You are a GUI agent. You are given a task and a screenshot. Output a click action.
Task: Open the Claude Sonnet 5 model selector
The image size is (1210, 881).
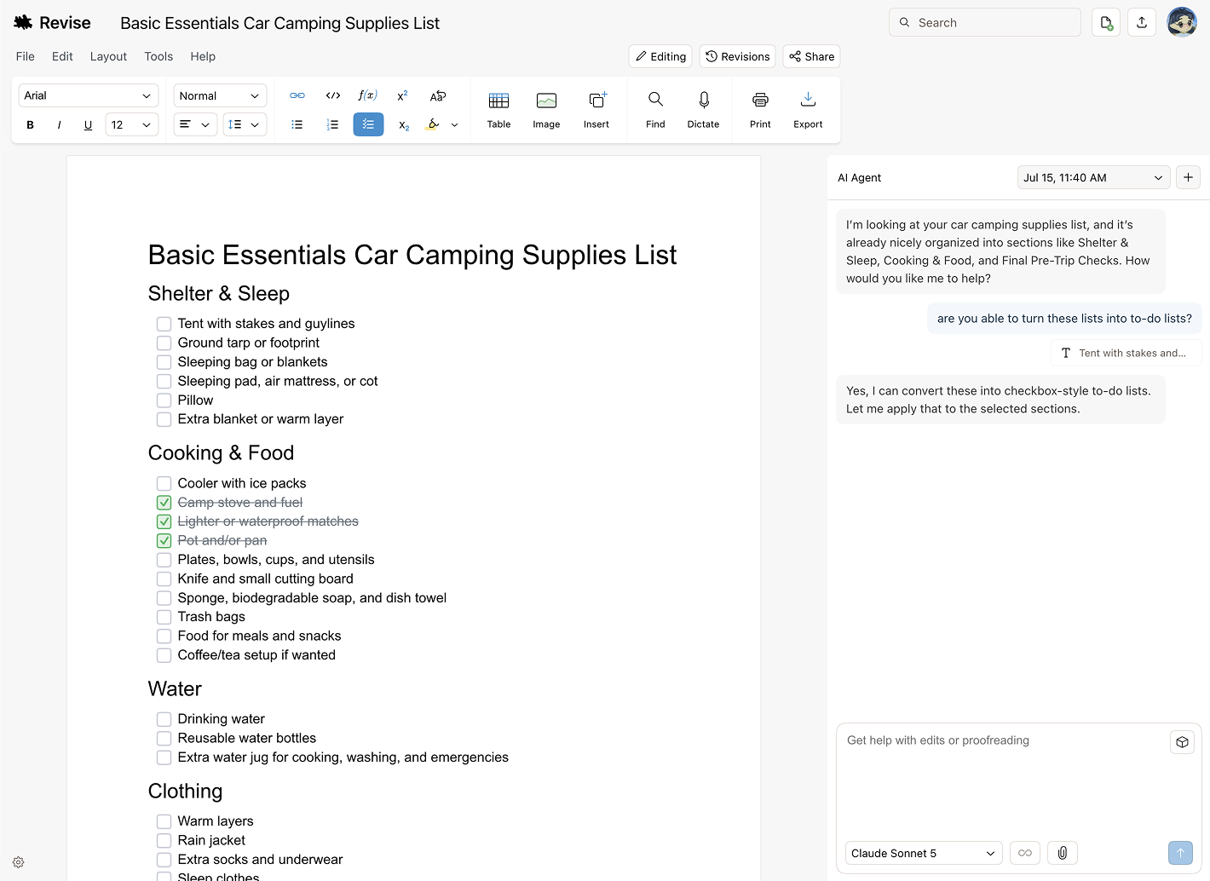point(924,853)
